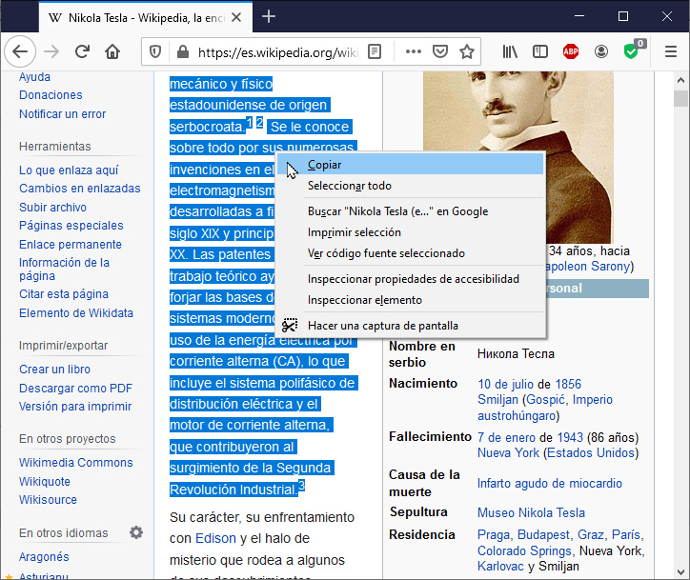This screenshot has width=690, height=580.
Task: Open a new tab with plus button
Action: (269, 17)
